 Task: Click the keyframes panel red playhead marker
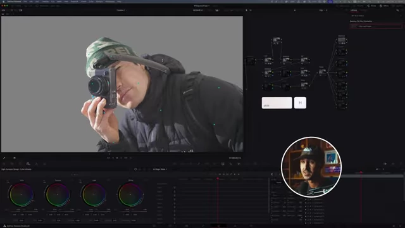click(x=218, y=179)
